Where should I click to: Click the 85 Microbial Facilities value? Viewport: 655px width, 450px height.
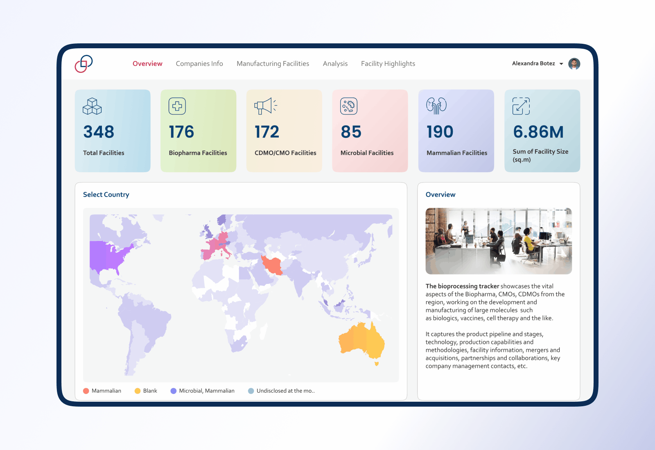click(x=351, y=132)
